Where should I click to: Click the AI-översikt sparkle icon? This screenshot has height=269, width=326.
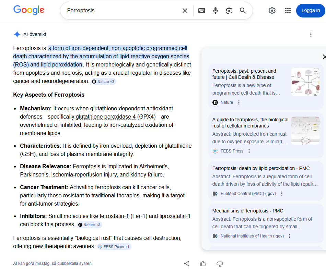pyautogui.click(x=17, y=34)
